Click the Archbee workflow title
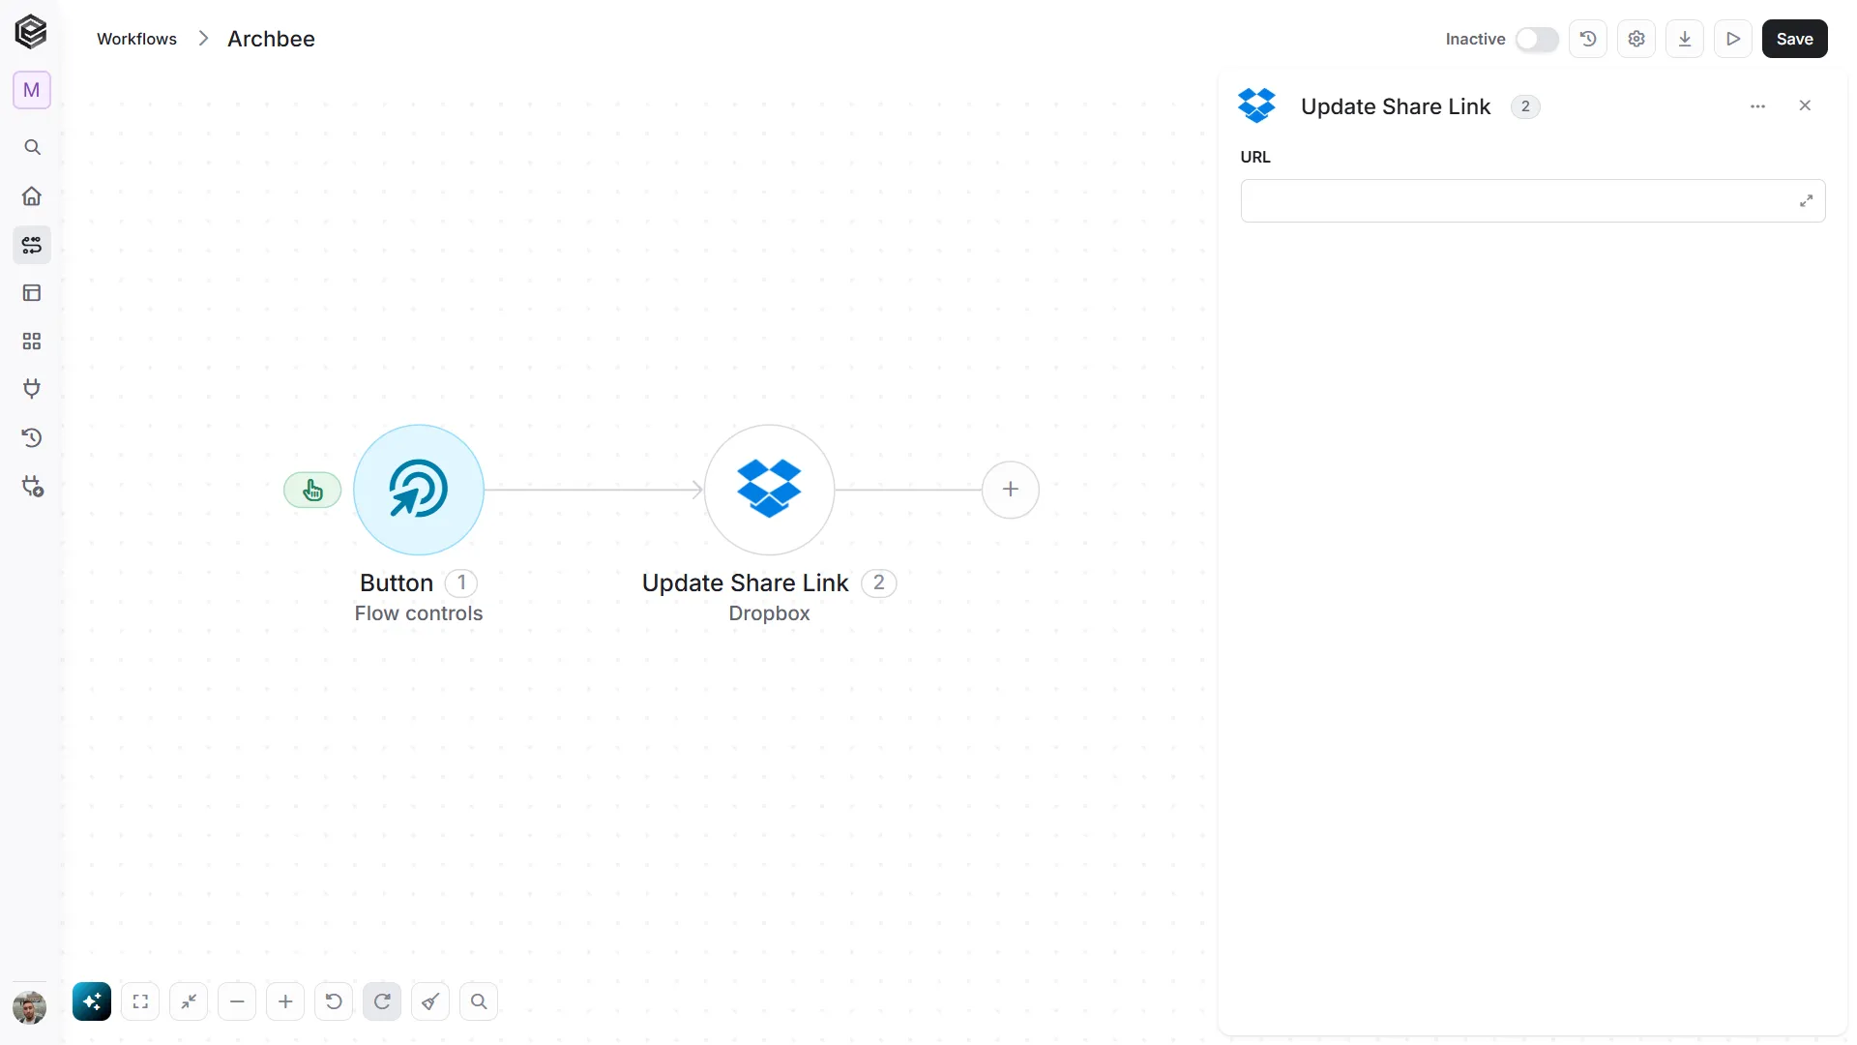 tap(271, 39)
